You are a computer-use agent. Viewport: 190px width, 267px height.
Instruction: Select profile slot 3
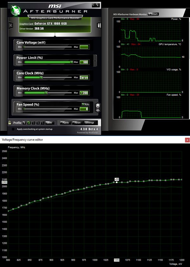pos(34,123)
